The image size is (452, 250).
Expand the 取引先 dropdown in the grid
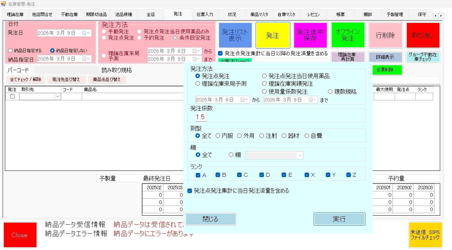point(58,97)
